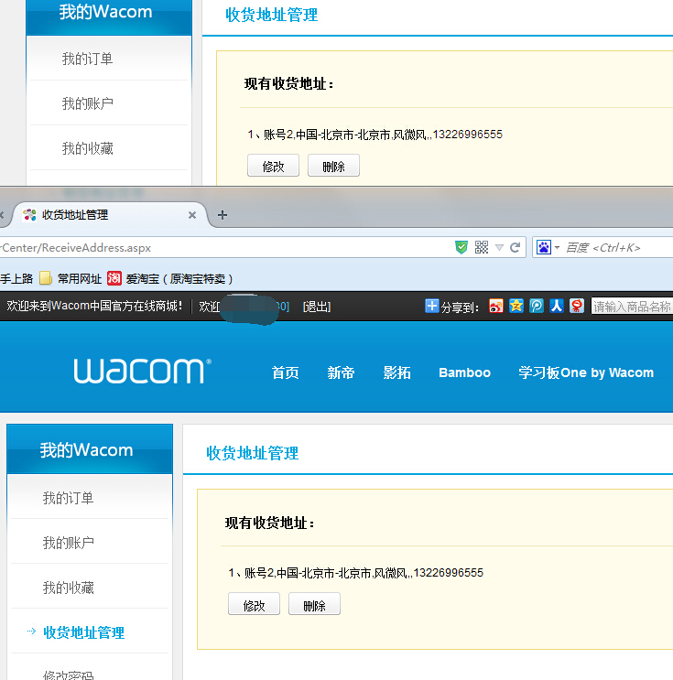The image size is (673, 680).
Task: Open the 手上路 bookmark
Action: [x=16, y=278]
